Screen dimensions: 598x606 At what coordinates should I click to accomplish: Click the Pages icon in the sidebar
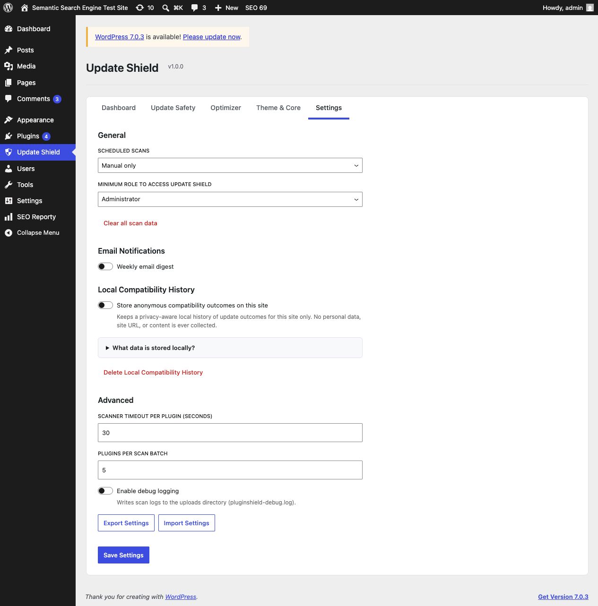[x=9, y=83]
